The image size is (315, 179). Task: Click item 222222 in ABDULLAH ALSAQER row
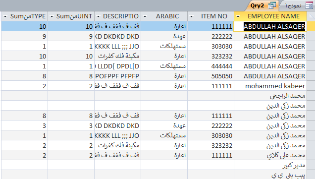pos(210,36)
